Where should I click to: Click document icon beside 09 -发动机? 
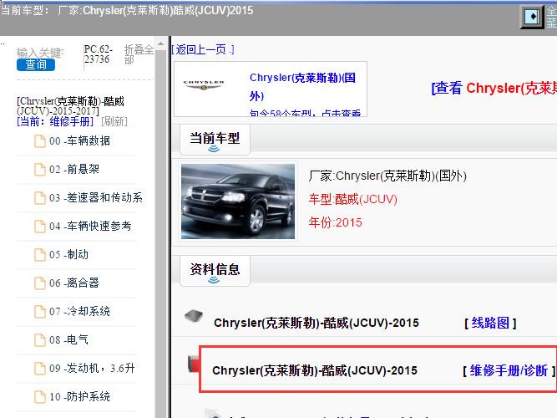click(x=40, y=369)
